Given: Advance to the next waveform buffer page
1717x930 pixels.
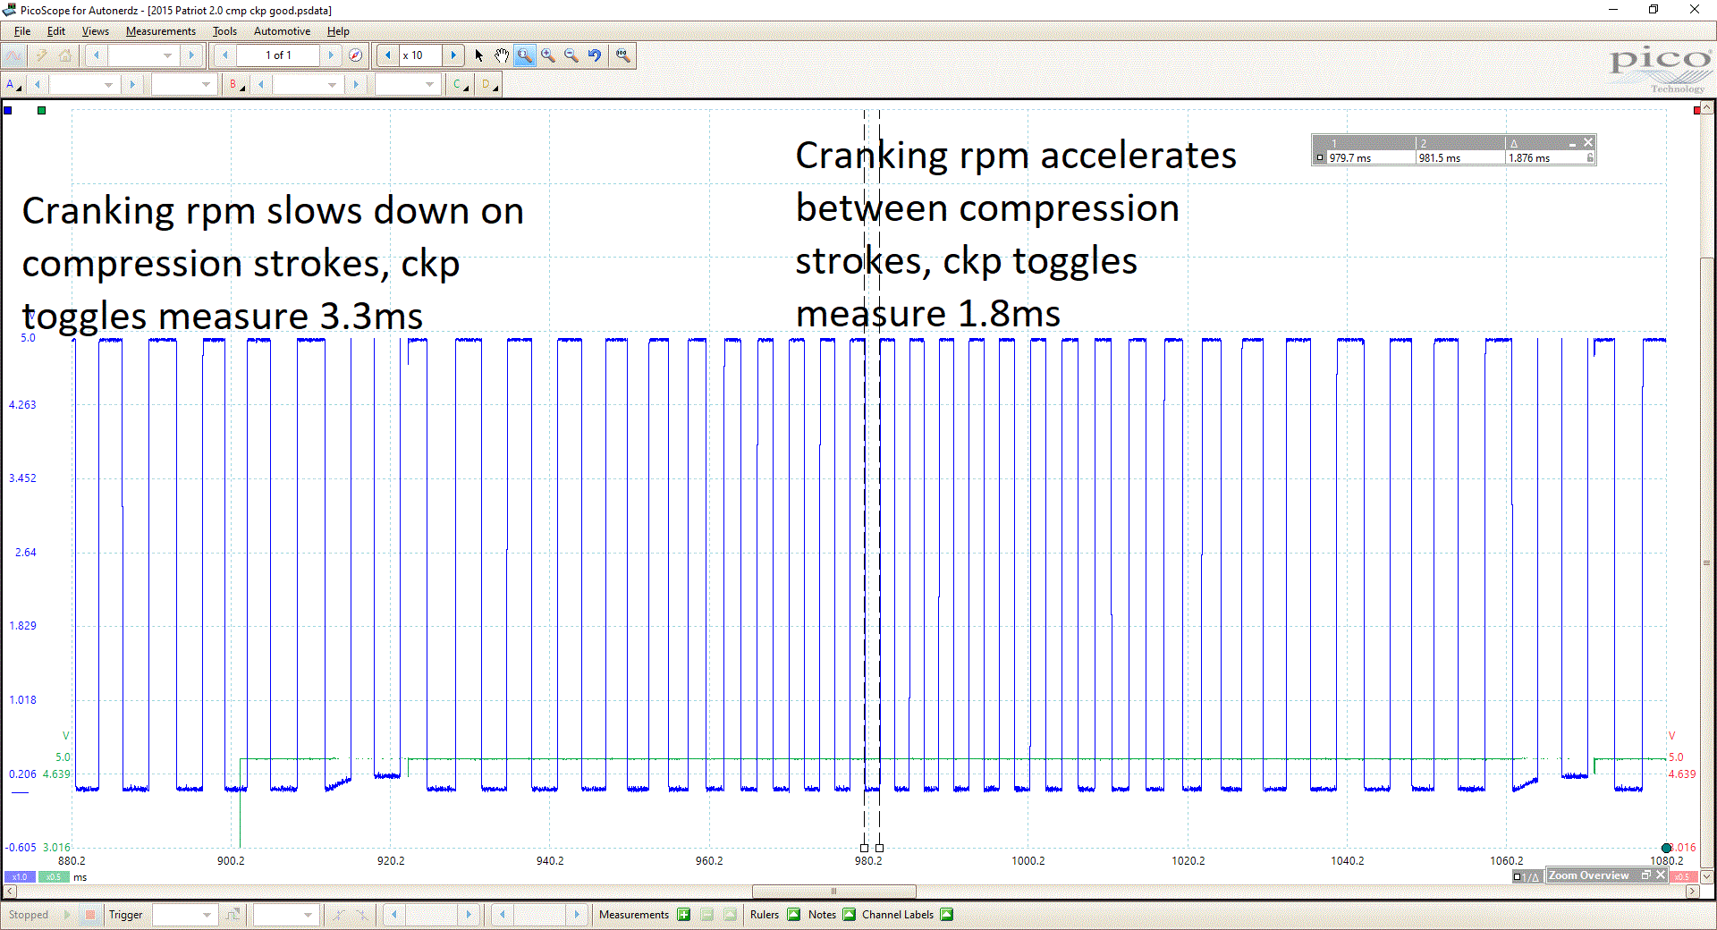Looking at the screenshot, I should [x=331, y=55].
